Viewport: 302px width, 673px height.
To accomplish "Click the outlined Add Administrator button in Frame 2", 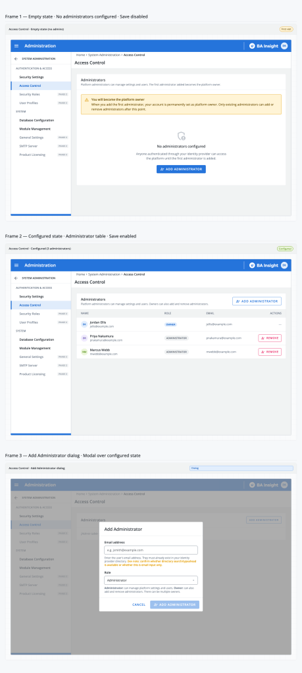I will [x=257, y=301].
